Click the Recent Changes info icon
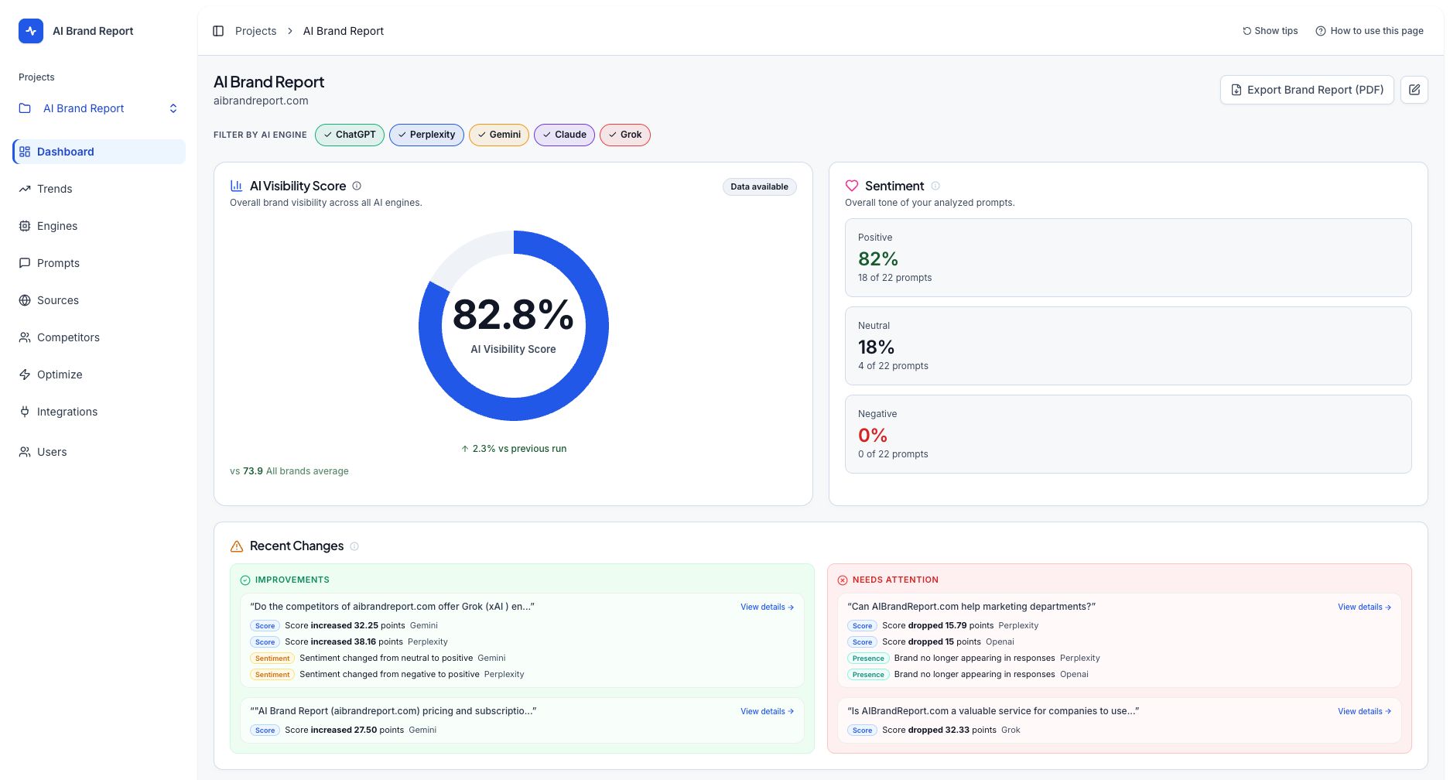 pos(354,546)
